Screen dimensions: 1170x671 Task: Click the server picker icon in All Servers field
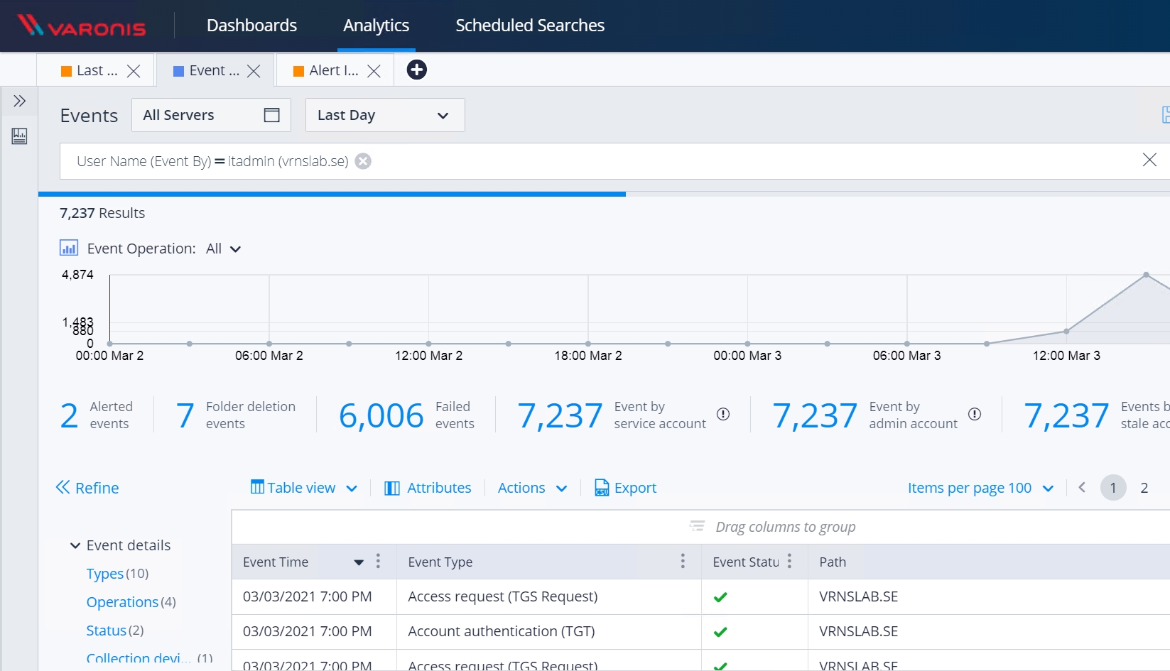(271, 114)
